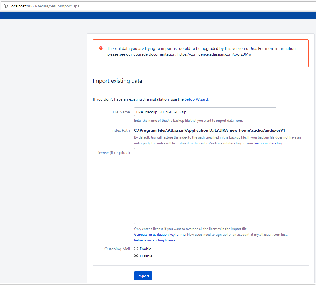The image size is (316, 285).
Task: Click the Import button
Action: click(143, 276)
